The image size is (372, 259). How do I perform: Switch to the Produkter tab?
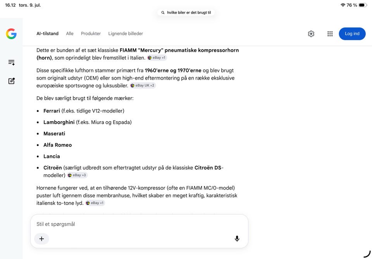pos(91,33)
